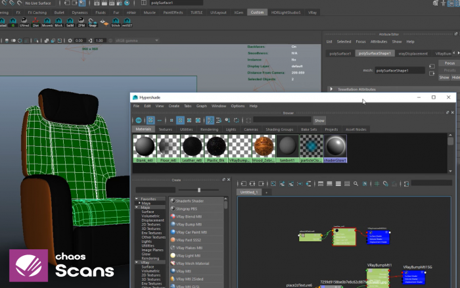This screenshot has width=460, height=288.
Task: Select the Wood_Zebr material swatch
Action: [264, 149]
